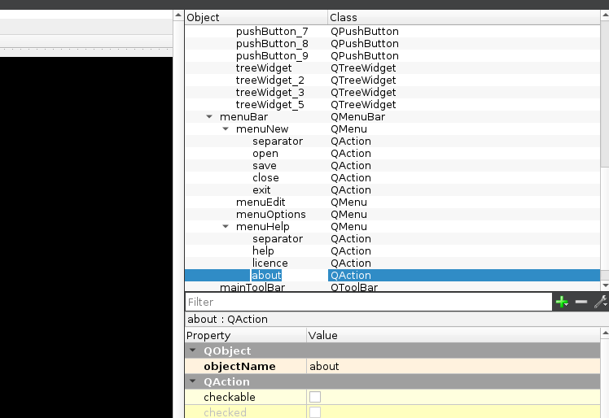Click the Property column header
The width and height of the screenshot is (609, 418).
[246, 335]
